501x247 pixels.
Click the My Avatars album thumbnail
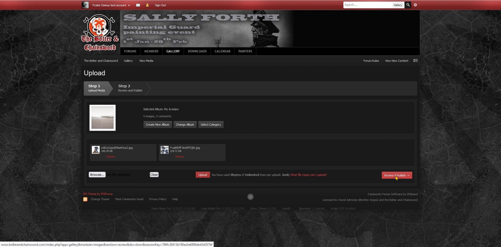coord(102,118)
